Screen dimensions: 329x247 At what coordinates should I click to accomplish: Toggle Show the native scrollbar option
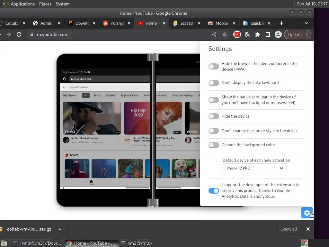(x=214, y=100)
